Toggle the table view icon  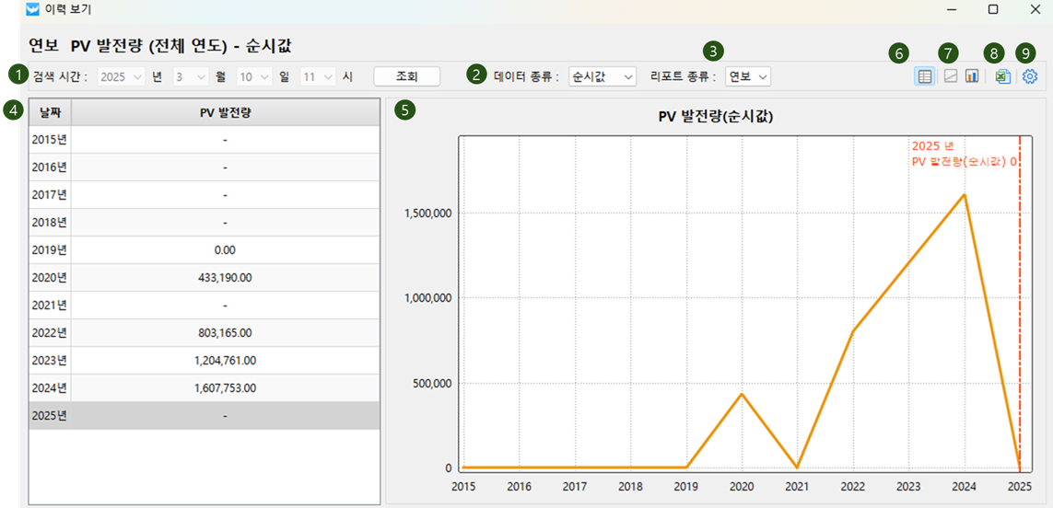click(x=924, y=76)
